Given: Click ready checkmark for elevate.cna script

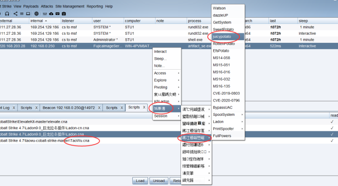Looking at the screenshot, I should tap(332, 122).
